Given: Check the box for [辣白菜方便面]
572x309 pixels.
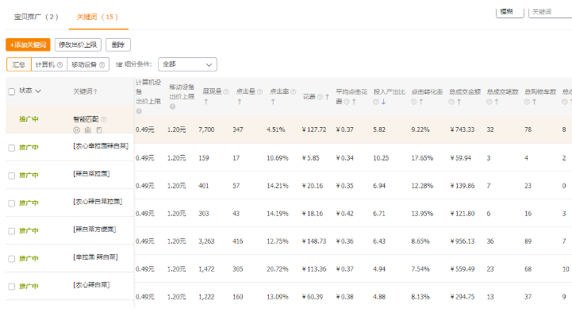Looking at the screenshot, I should [x=12, y=231].
